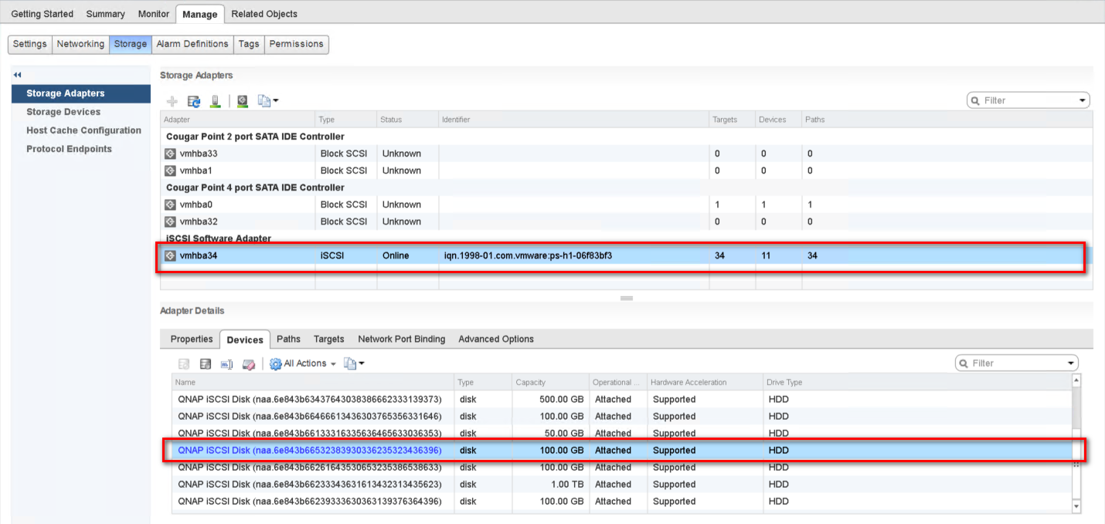This screenshot has height=524, width=1105.
Task: Click the vmhba34 iSCSI adapter icon
Action: pyautogui.click(x=171, y=255)
